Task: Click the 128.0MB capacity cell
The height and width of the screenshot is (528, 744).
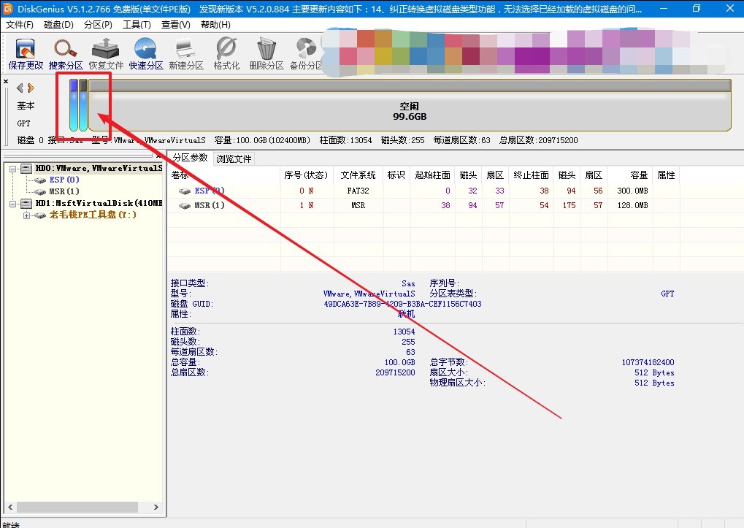Action: (x=632, y=205)
